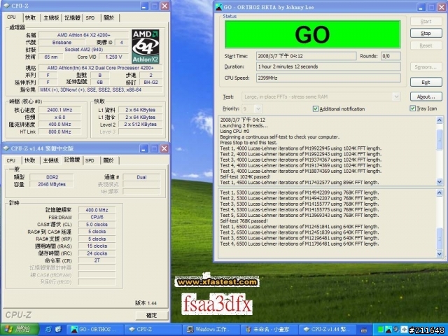Select CPU tab in top CPU-Z window

point(11,17)
